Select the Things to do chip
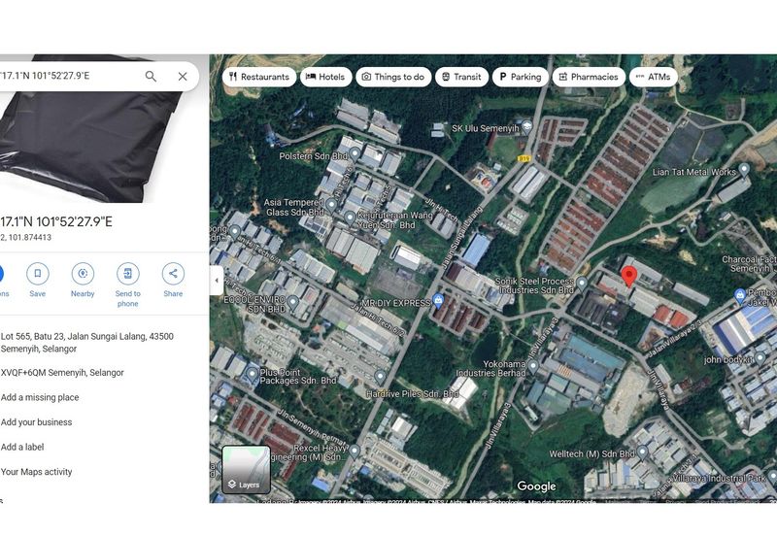 coord(393,77)
